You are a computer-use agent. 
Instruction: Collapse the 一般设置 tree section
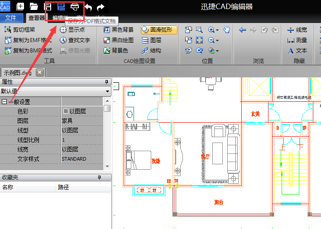coord(5,102)
